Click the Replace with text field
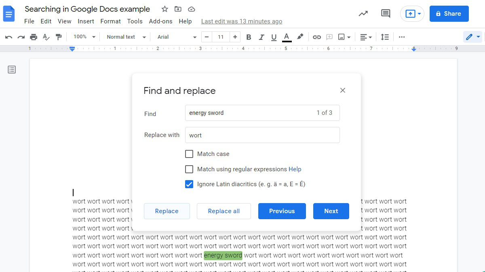 point(262,135)
